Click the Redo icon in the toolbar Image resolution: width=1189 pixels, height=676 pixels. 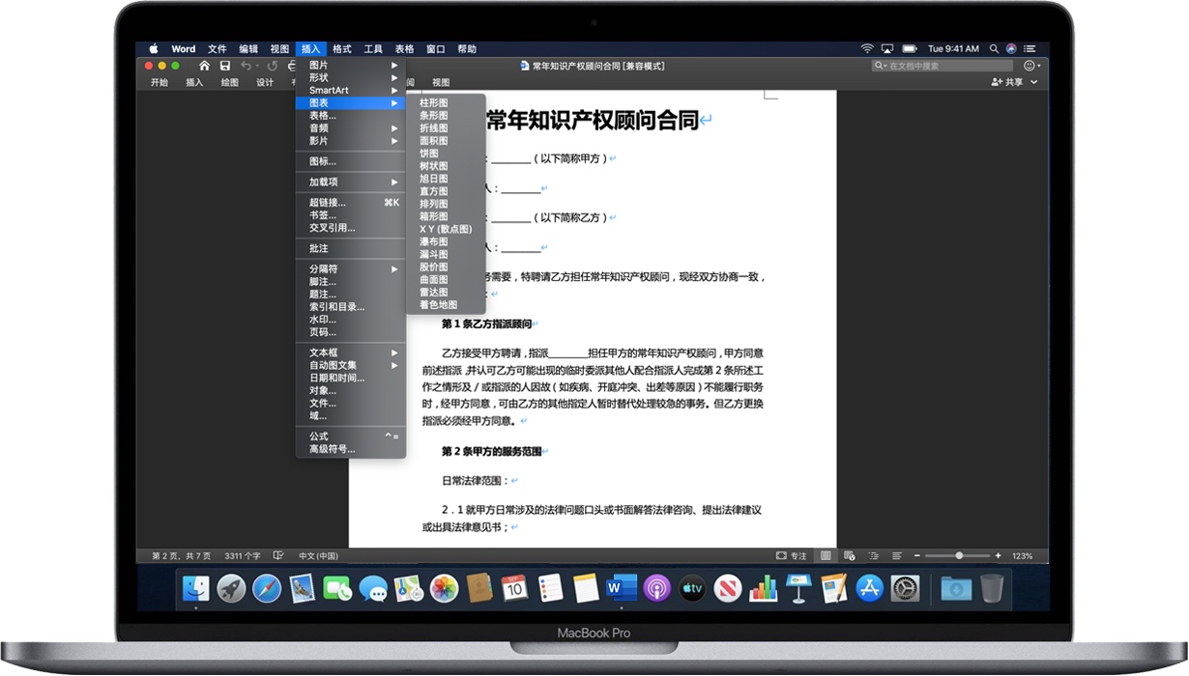[x=272, y=66]
